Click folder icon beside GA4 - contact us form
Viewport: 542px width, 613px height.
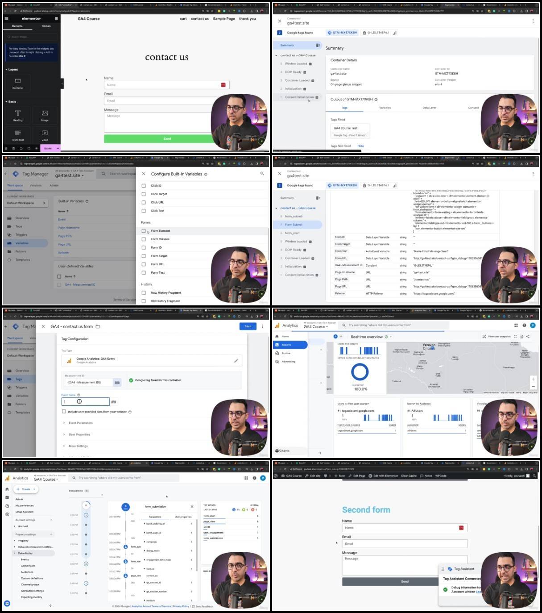click(98, 326)
